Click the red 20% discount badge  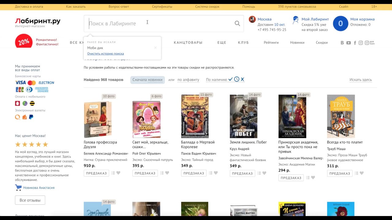pyautogui.click(x=24, y=42)
